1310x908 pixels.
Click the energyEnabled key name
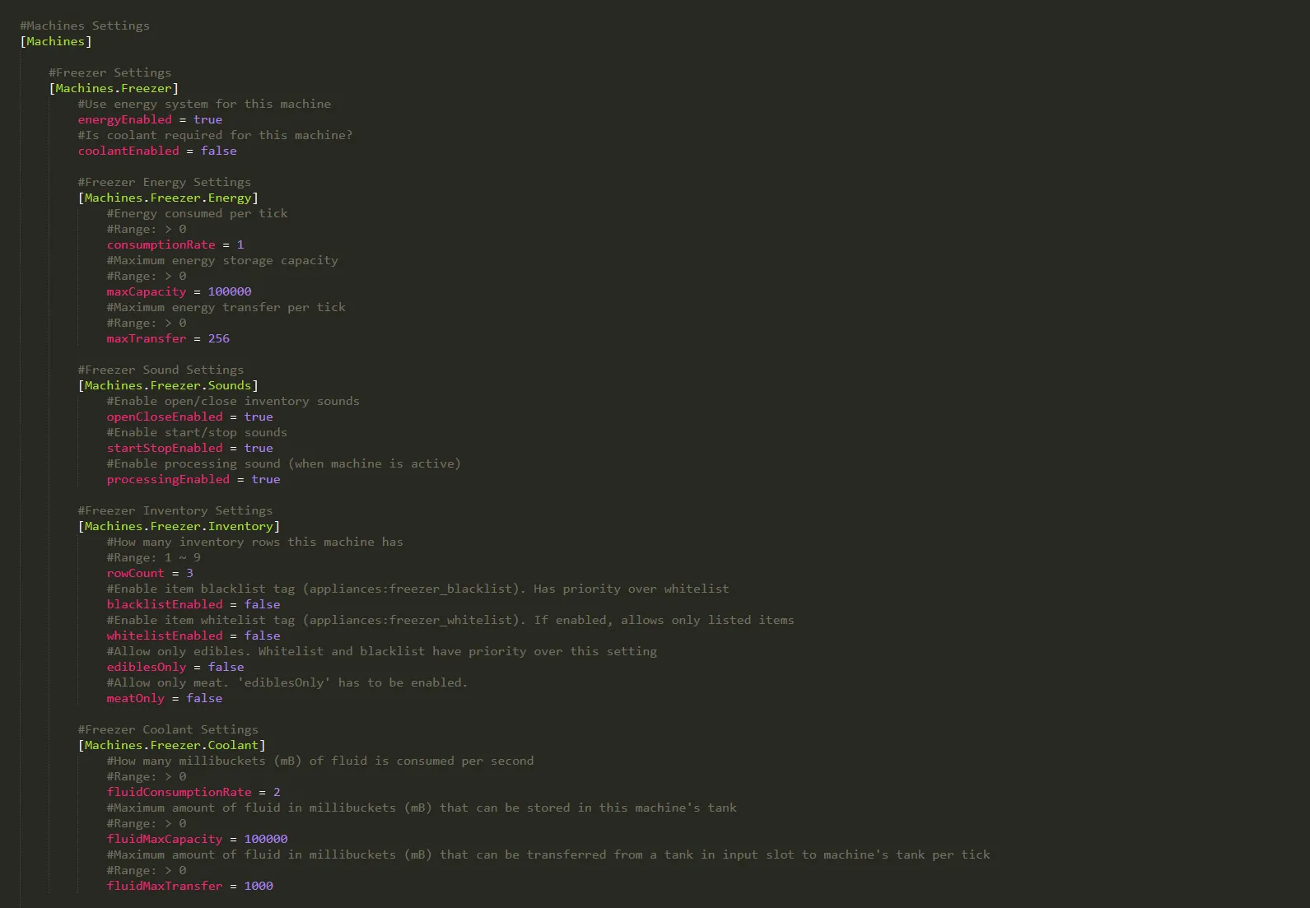click(125, 119)
